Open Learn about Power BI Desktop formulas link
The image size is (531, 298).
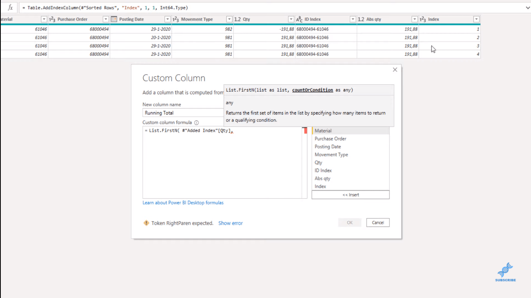coord(183,203)
